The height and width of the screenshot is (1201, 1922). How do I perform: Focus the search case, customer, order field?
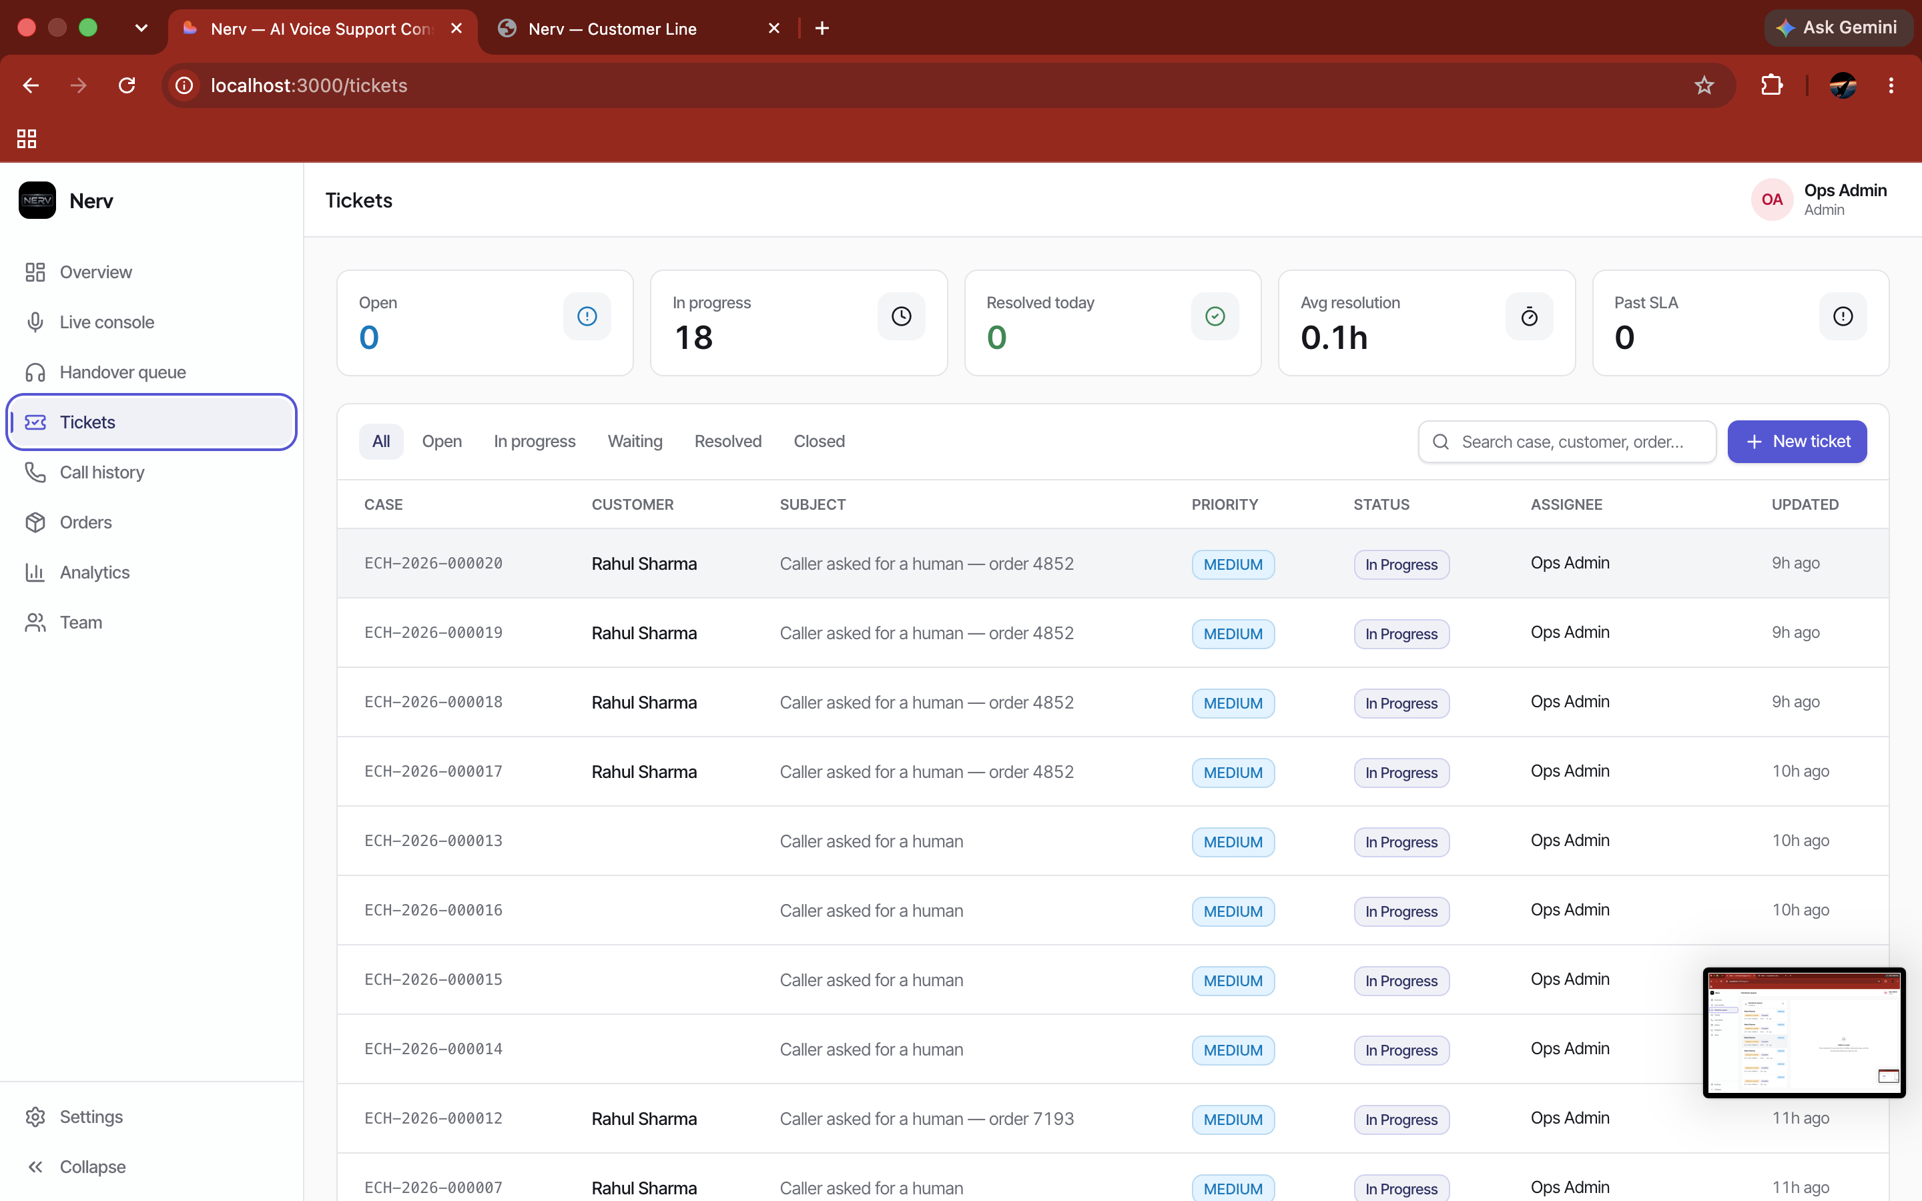point(1567,442)
